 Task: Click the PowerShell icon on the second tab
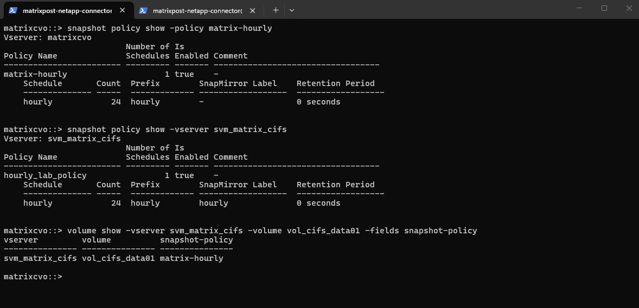coord(143,10)
